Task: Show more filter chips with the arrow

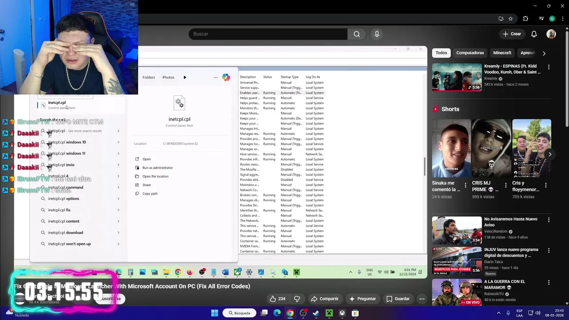Action: [x=544, y=53]
